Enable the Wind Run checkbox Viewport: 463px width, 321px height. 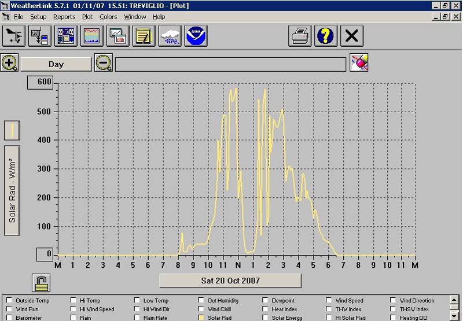[x=9, y=309]
